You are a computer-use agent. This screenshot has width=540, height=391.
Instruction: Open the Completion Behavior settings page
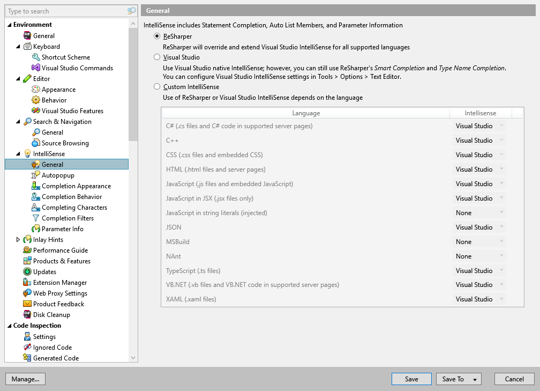click(x=72, y=197)
